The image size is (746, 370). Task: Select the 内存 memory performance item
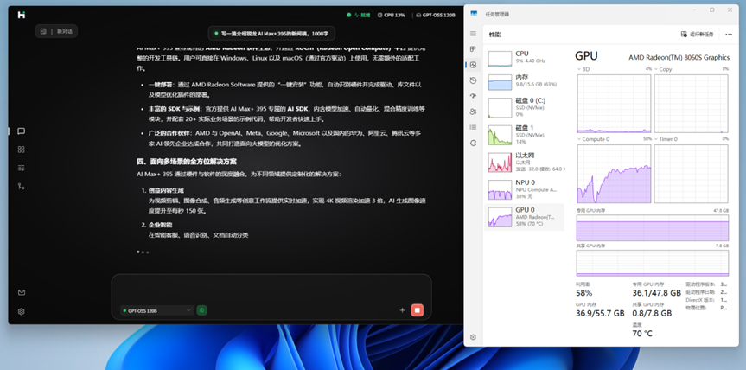[x=525, y=81]
